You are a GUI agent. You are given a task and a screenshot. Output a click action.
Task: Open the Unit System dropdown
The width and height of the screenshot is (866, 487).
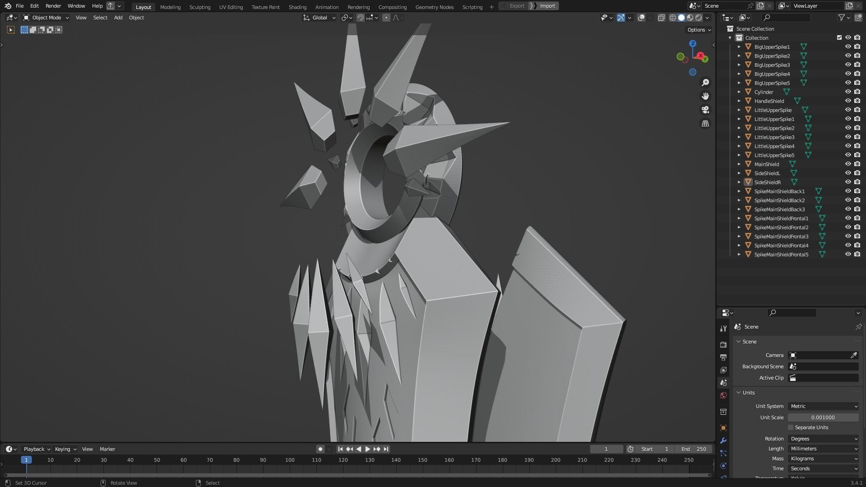point(824,406)
